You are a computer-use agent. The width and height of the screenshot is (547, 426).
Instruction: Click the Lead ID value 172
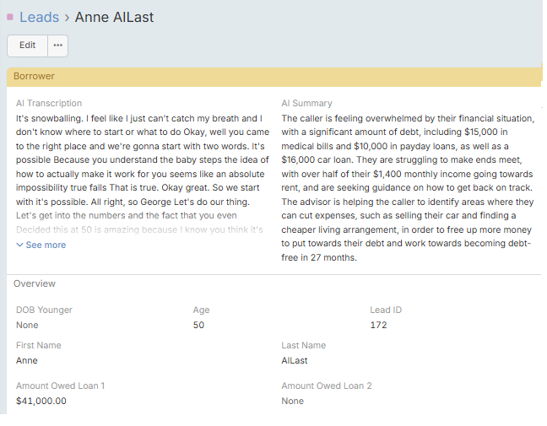click(x=378, y=326)
